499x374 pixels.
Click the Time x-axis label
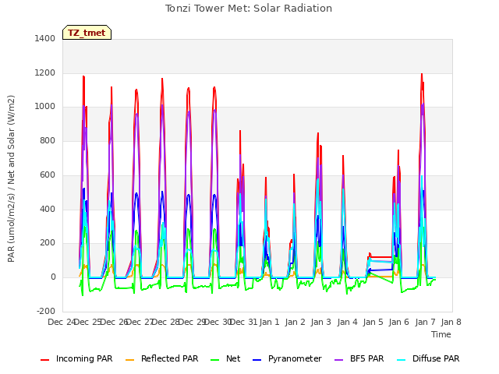441,334
